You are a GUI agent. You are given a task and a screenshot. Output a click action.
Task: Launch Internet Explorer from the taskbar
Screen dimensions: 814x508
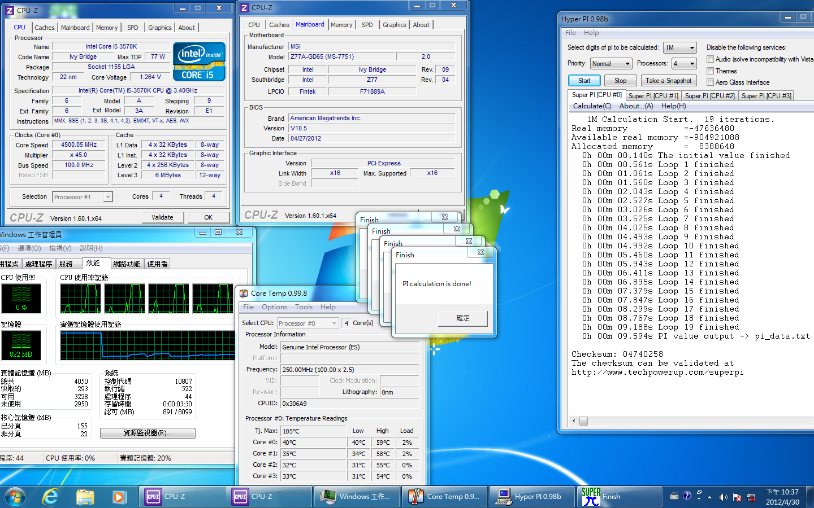[x=51, y=497]
